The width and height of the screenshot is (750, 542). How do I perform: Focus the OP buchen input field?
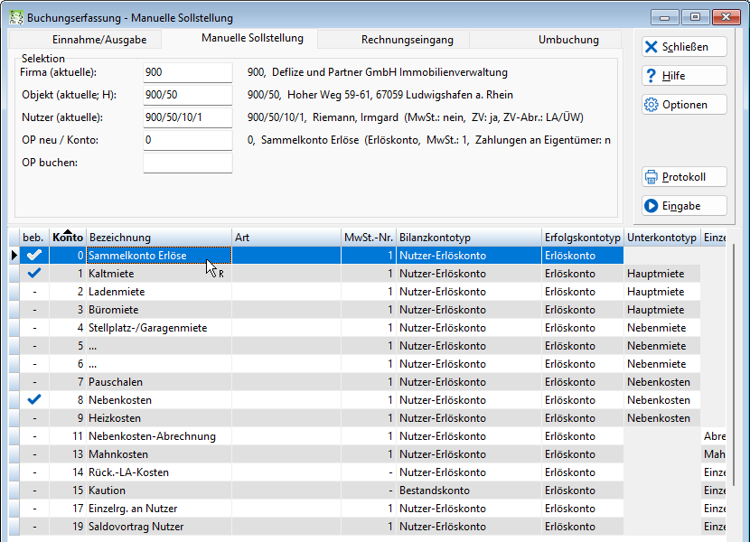[x=188, y=163]
